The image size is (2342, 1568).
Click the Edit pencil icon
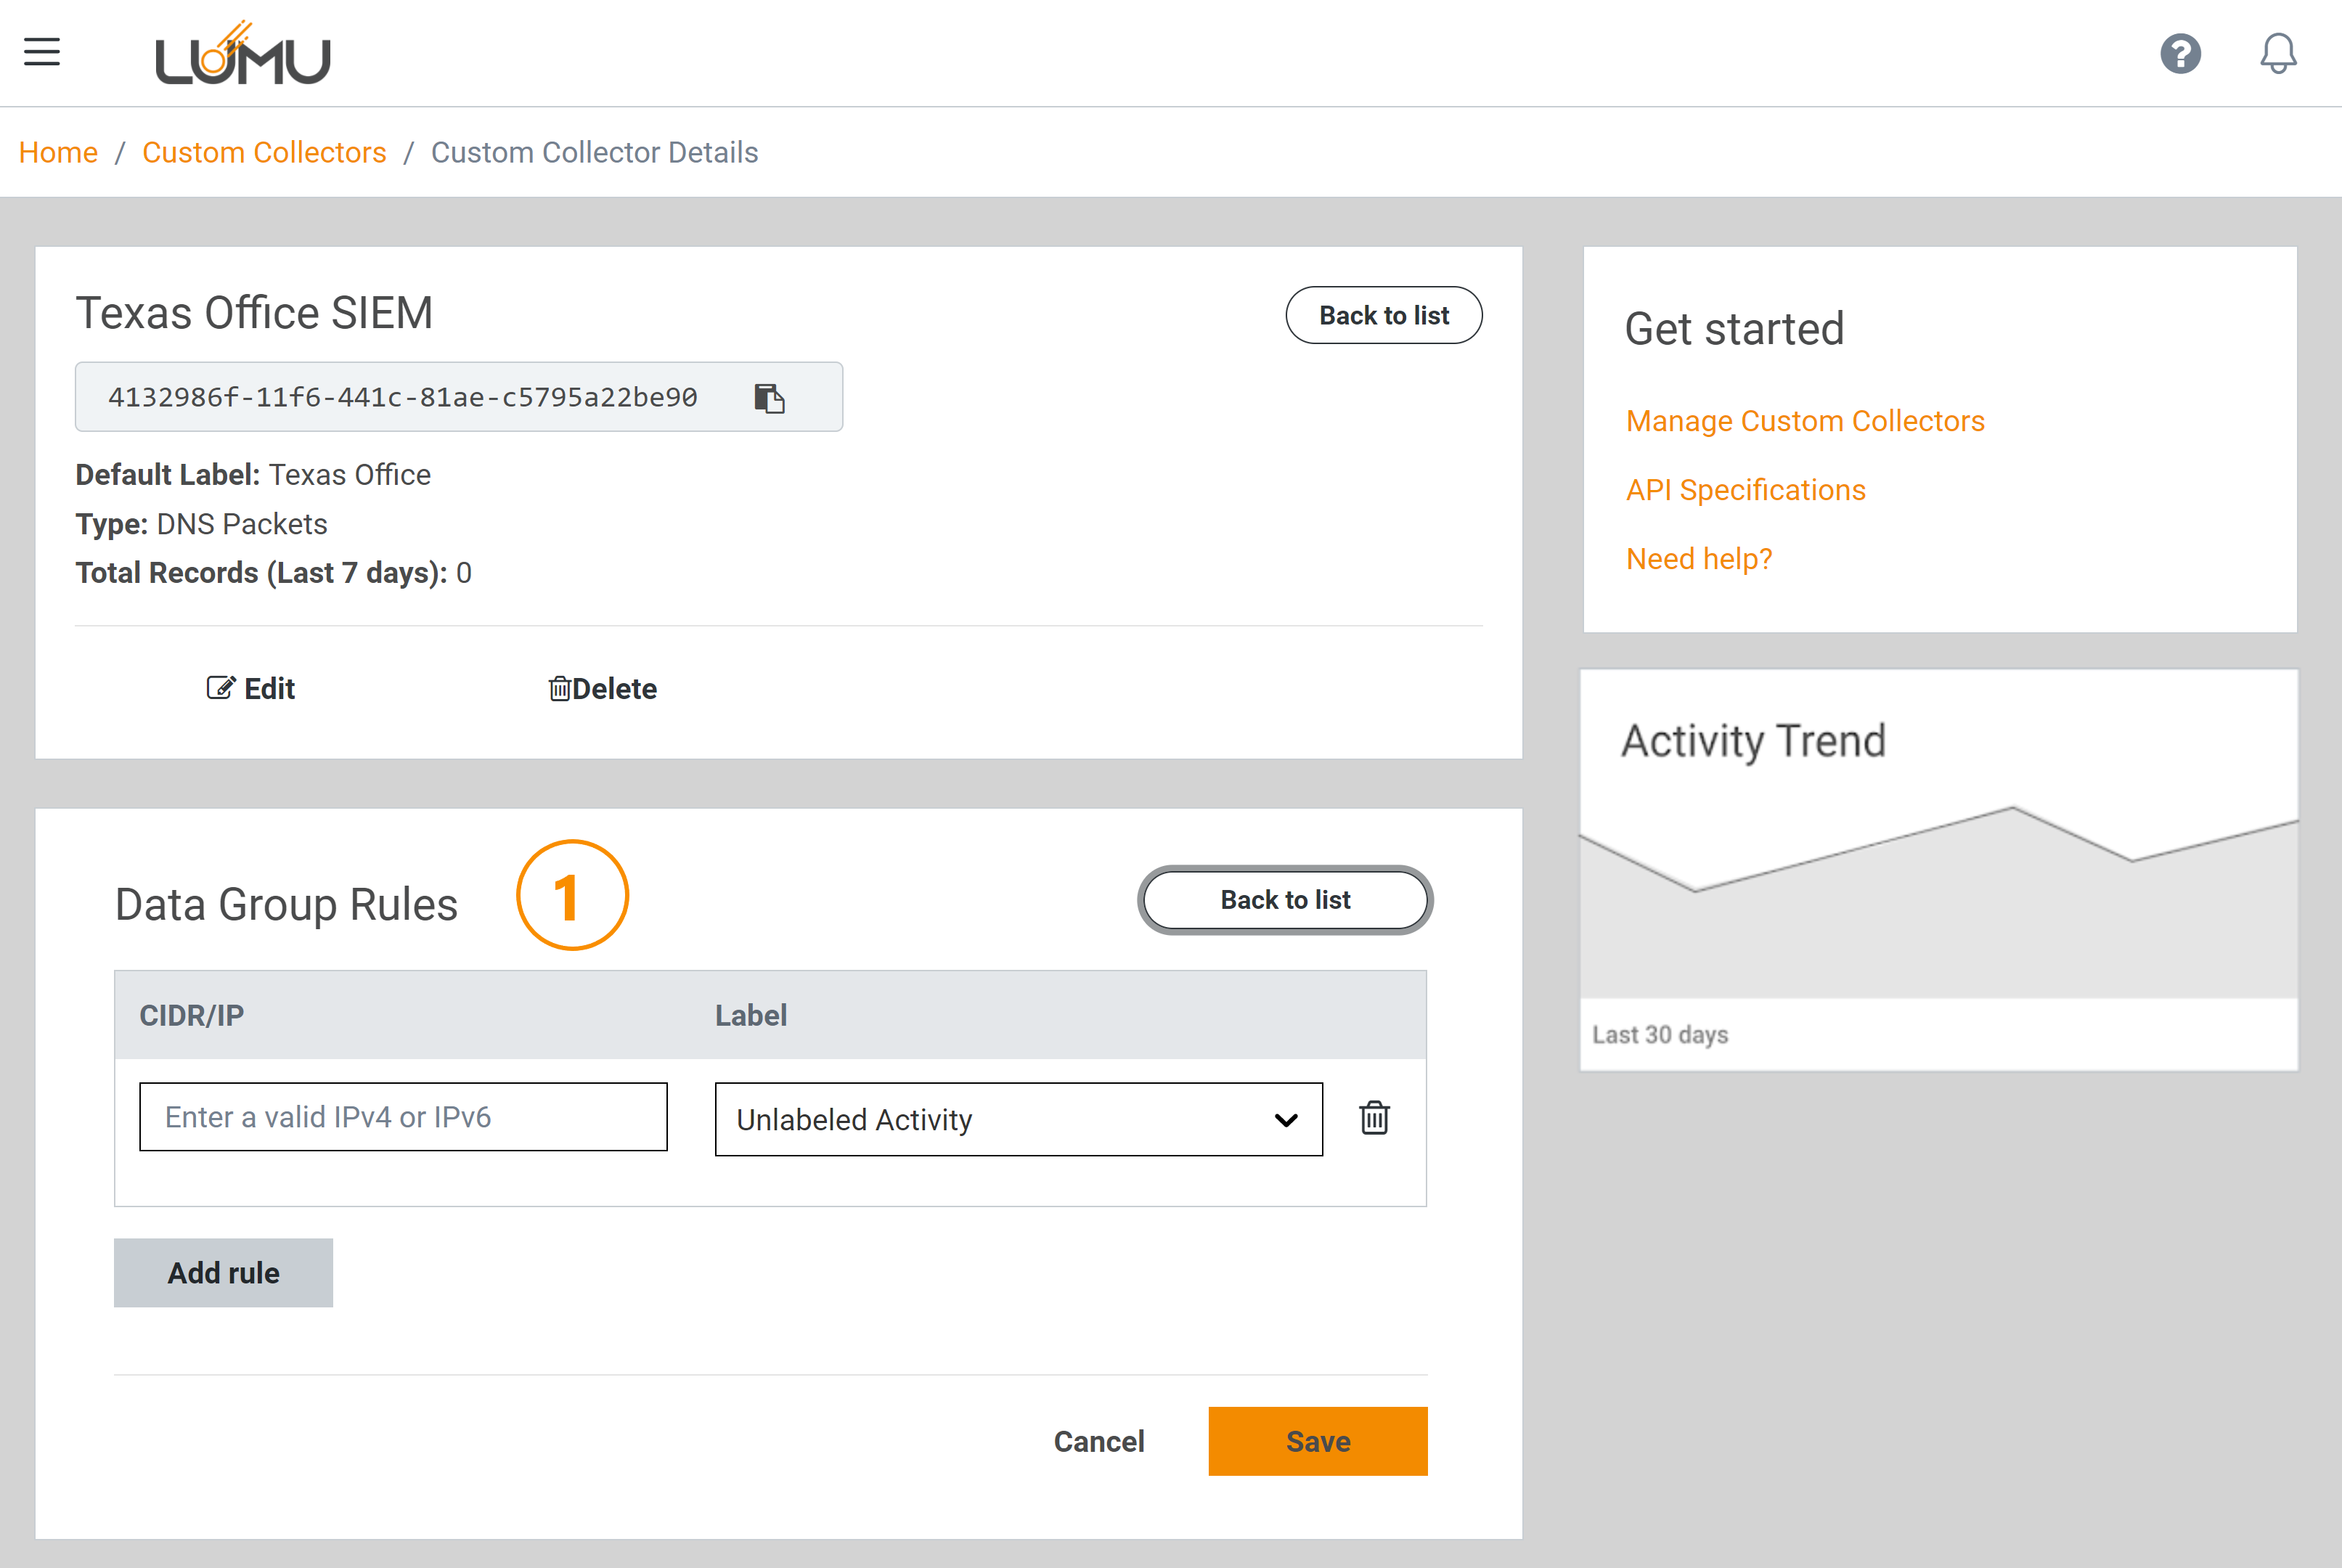pos(220,688)
